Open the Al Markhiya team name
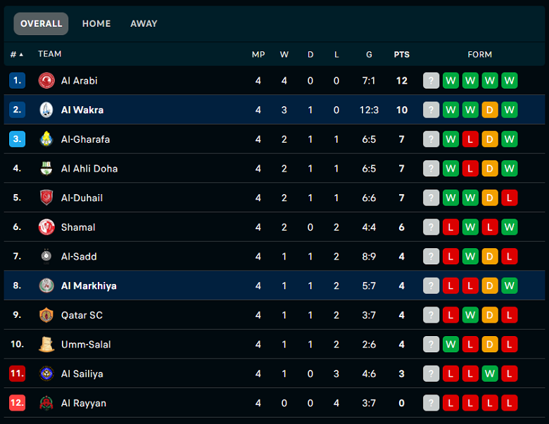Screen dimensions: 549x424 tap(89, 285)
